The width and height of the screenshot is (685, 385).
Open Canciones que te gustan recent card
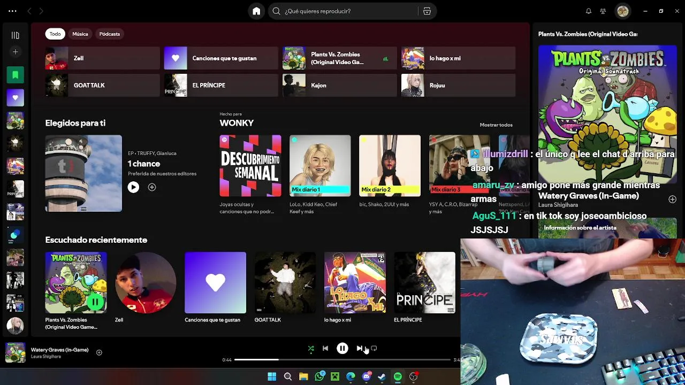[215, 288]
